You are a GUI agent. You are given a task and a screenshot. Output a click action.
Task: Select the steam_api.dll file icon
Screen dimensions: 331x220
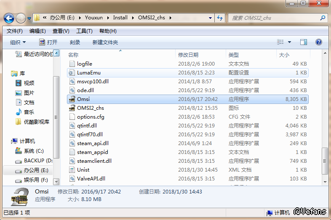click(72, 143)
